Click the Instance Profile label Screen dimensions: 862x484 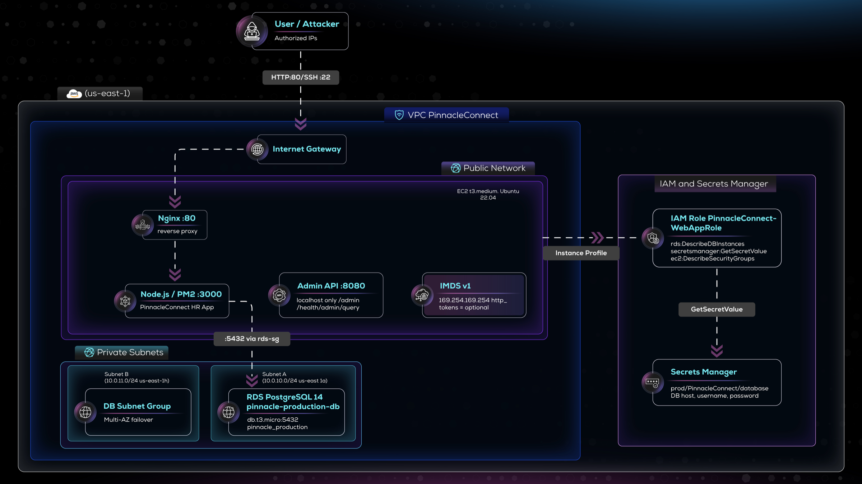tap(581, 253)
